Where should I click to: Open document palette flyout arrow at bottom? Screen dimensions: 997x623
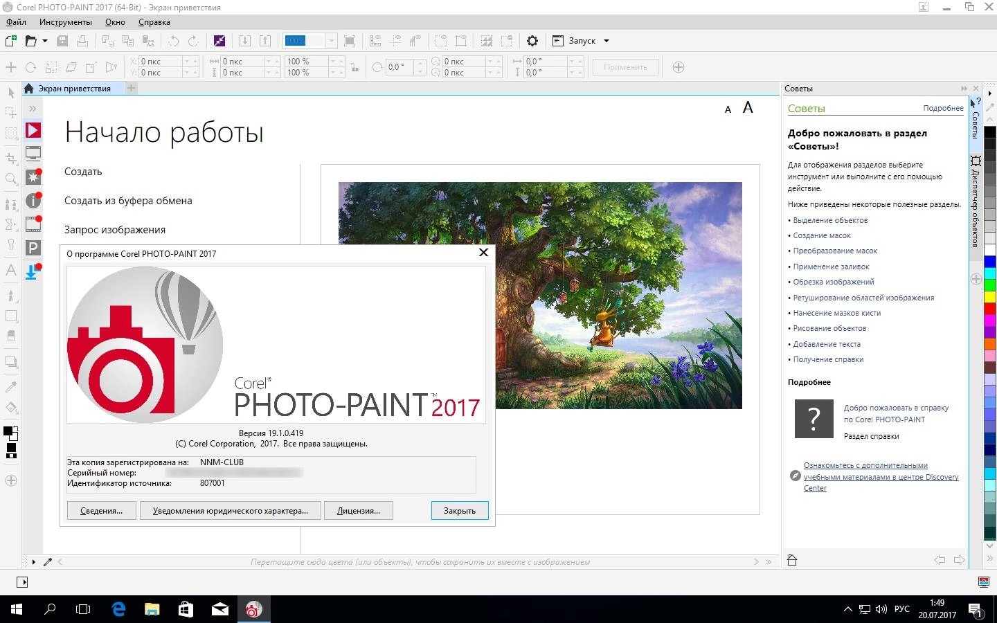click(x=33, y=562)
